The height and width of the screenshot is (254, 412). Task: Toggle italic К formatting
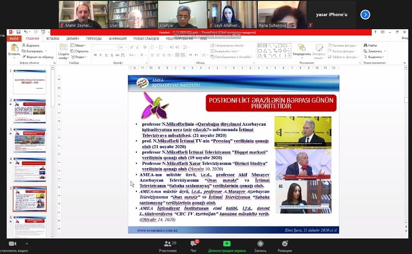click(101, 55)
